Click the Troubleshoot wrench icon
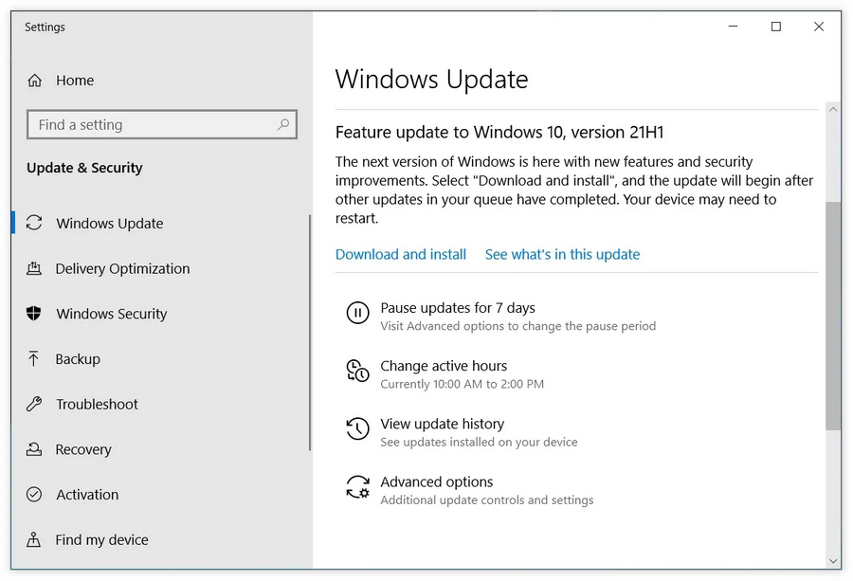This screenshot has height=581, width=853. (x=34, y=404)
